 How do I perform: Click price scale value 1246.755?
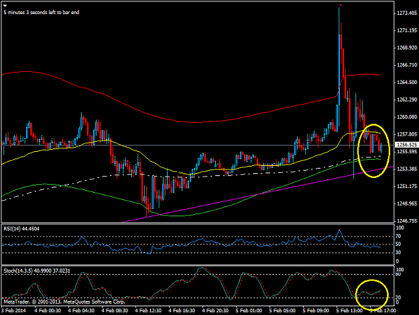(x=407, y=221)
